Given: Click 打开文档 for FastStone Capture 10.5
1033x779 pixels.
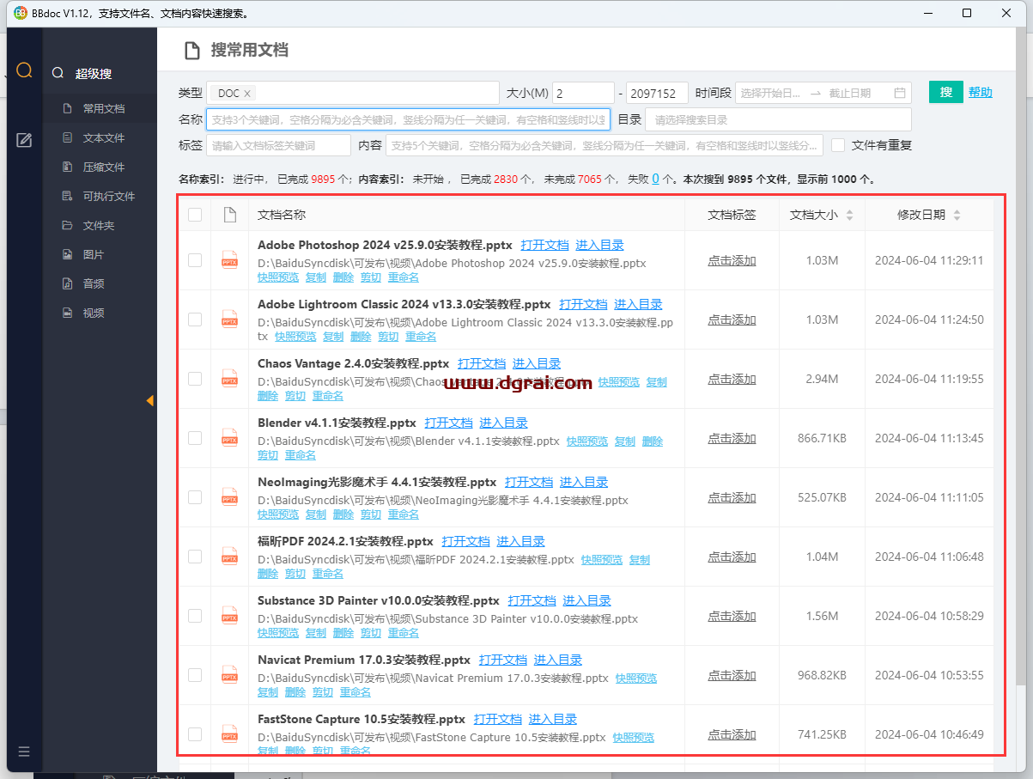Looking at the screenshot, I should (498, 719).
